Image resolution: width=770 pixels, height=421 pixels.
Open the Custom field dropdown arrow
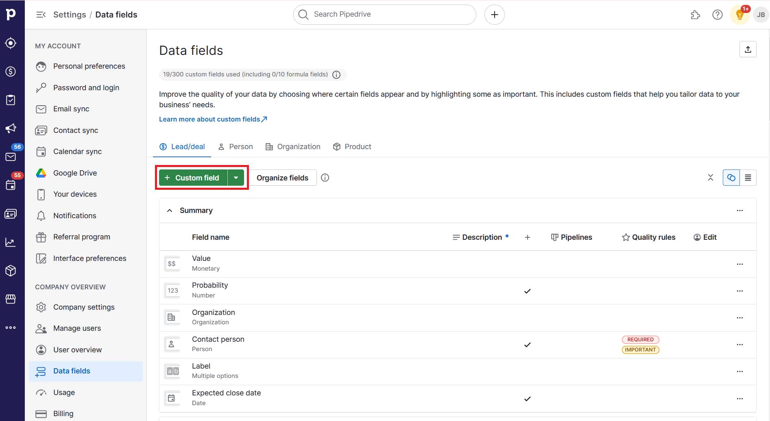tap(236, 178)
